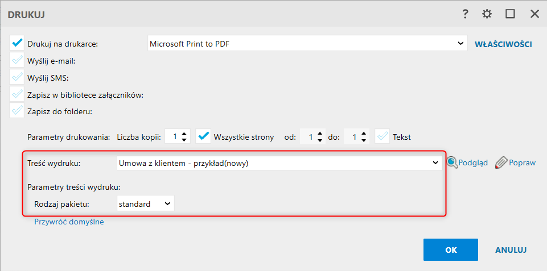Toggle Zapisz w bibliotece załączników checkbox
Image resolution: width=547 pixels, height=271 pixels.
click(17, 94)
